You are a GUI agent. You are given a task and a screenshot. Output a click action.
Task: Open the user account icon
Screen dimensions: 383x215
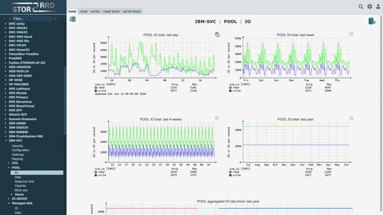(378, 7)
